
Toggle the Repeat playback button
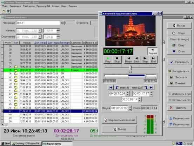(153, 51)
